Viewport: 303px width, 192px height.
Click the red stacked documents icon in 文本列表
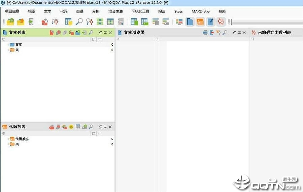pyautogui.click(x=58, y=32)
